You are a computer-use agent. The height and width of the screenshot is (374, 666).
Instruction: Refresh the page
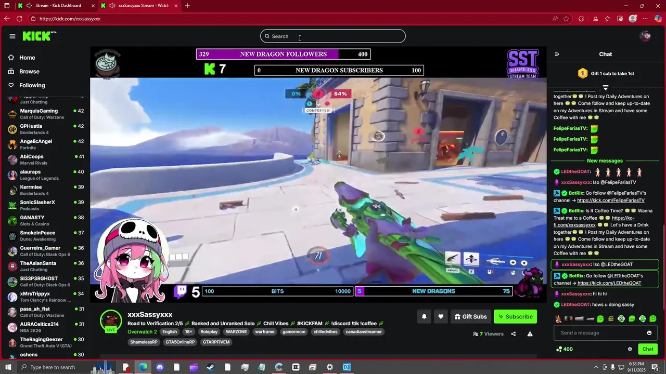19,19
